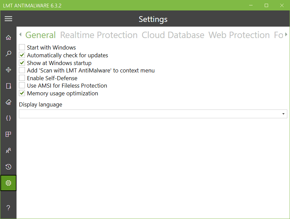Click the eraser cleaner sidebar icon
The width and height of the screenshot is (290, 219).
pyautogui.click(x=8, y=102)
